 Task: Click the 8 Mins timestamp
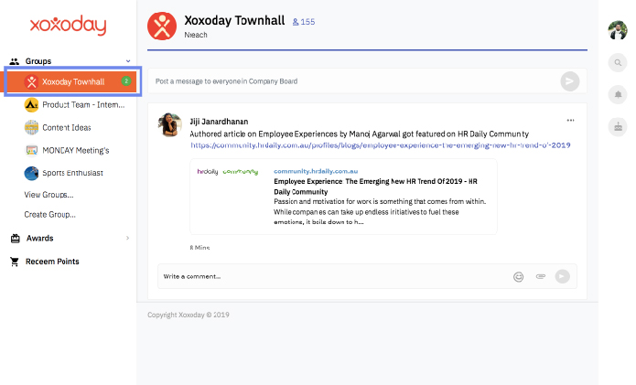click(199, 248)
